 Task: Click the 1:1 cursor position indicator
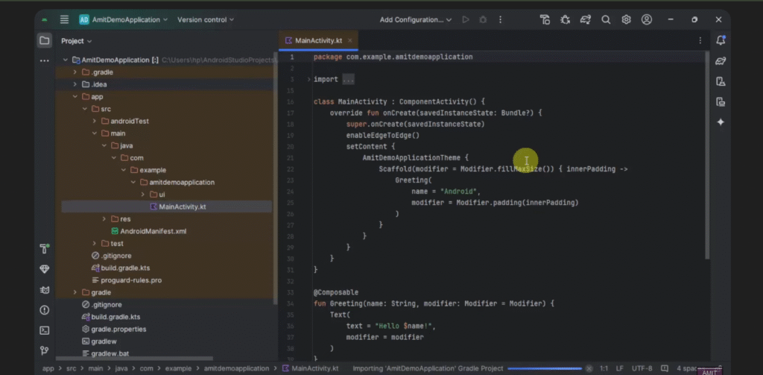pyautogui.click(x=604, y=369)
